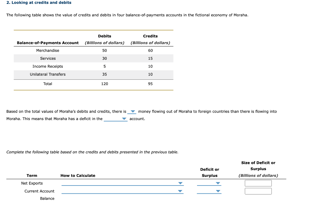
Task: Select the heading '2. Looking at credits and debits'
Action: (39, 2)
